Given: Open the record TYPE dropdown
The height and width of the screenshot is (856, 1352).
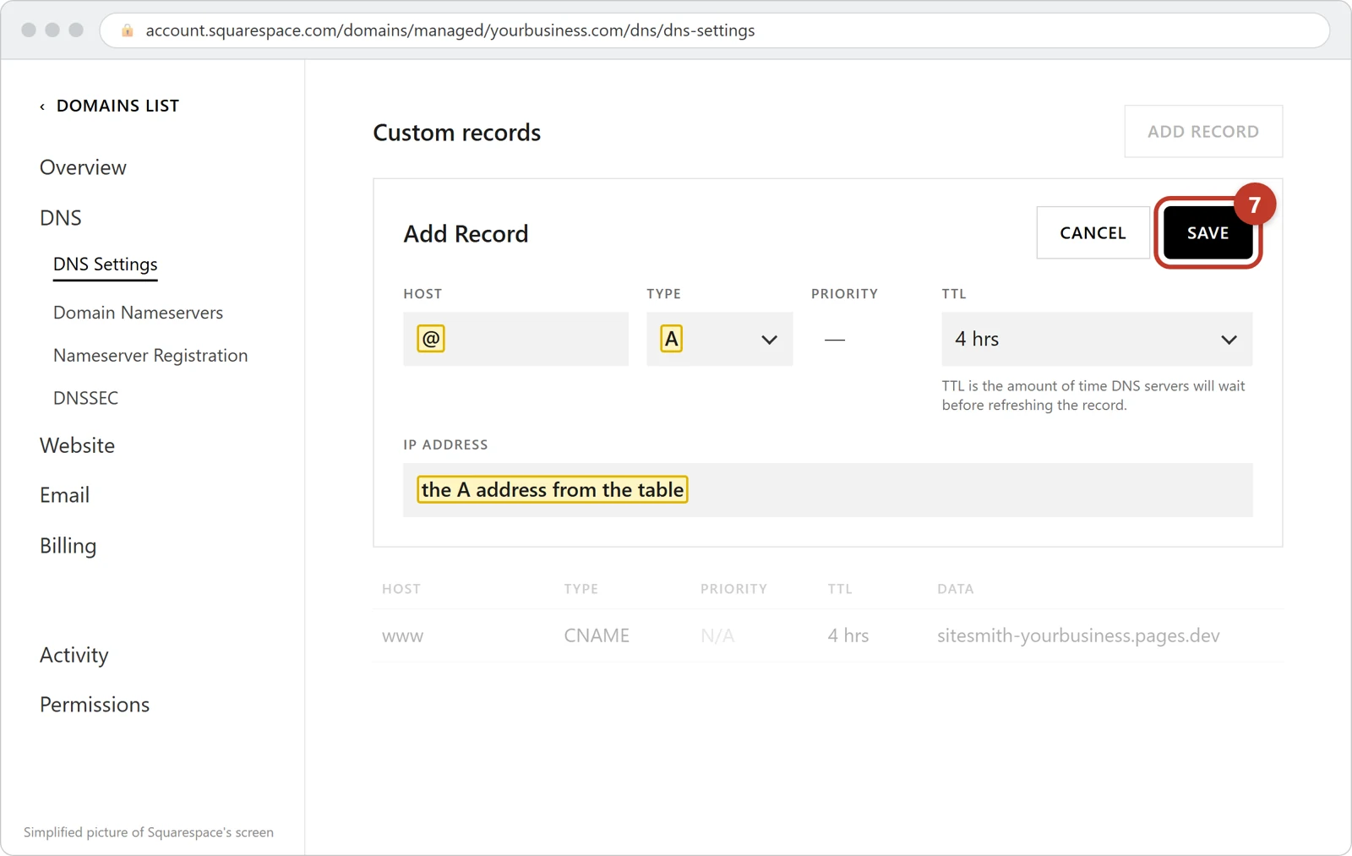Looking at the screenshot, I should tap(719, 339).
